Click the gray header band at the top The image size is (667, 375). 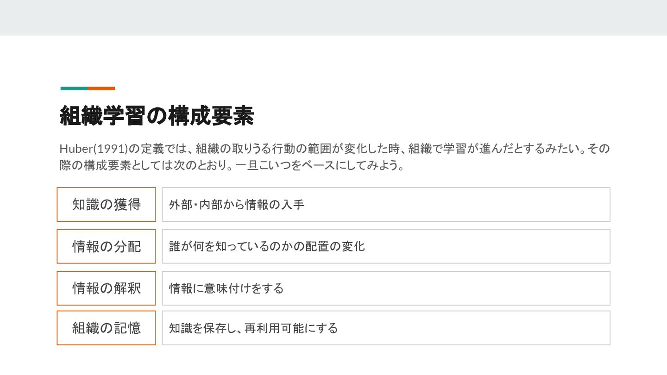pyautogui.click(x=333, y=18)
